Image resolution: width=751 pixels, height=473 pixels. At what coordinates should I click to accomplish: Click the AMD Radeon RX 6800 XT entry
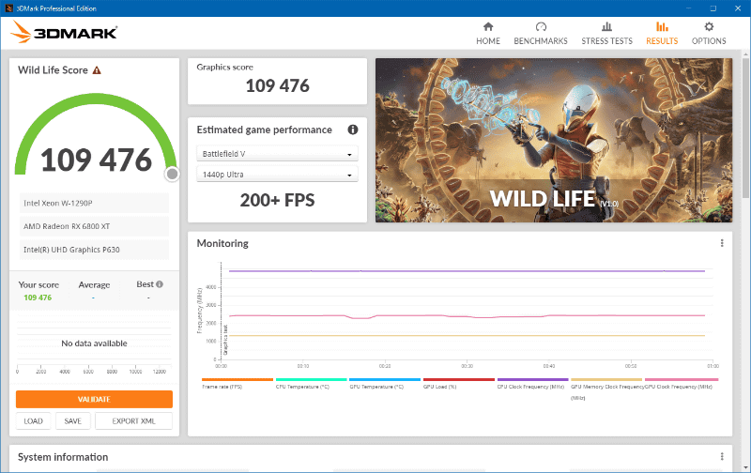[x=95, y=226]
